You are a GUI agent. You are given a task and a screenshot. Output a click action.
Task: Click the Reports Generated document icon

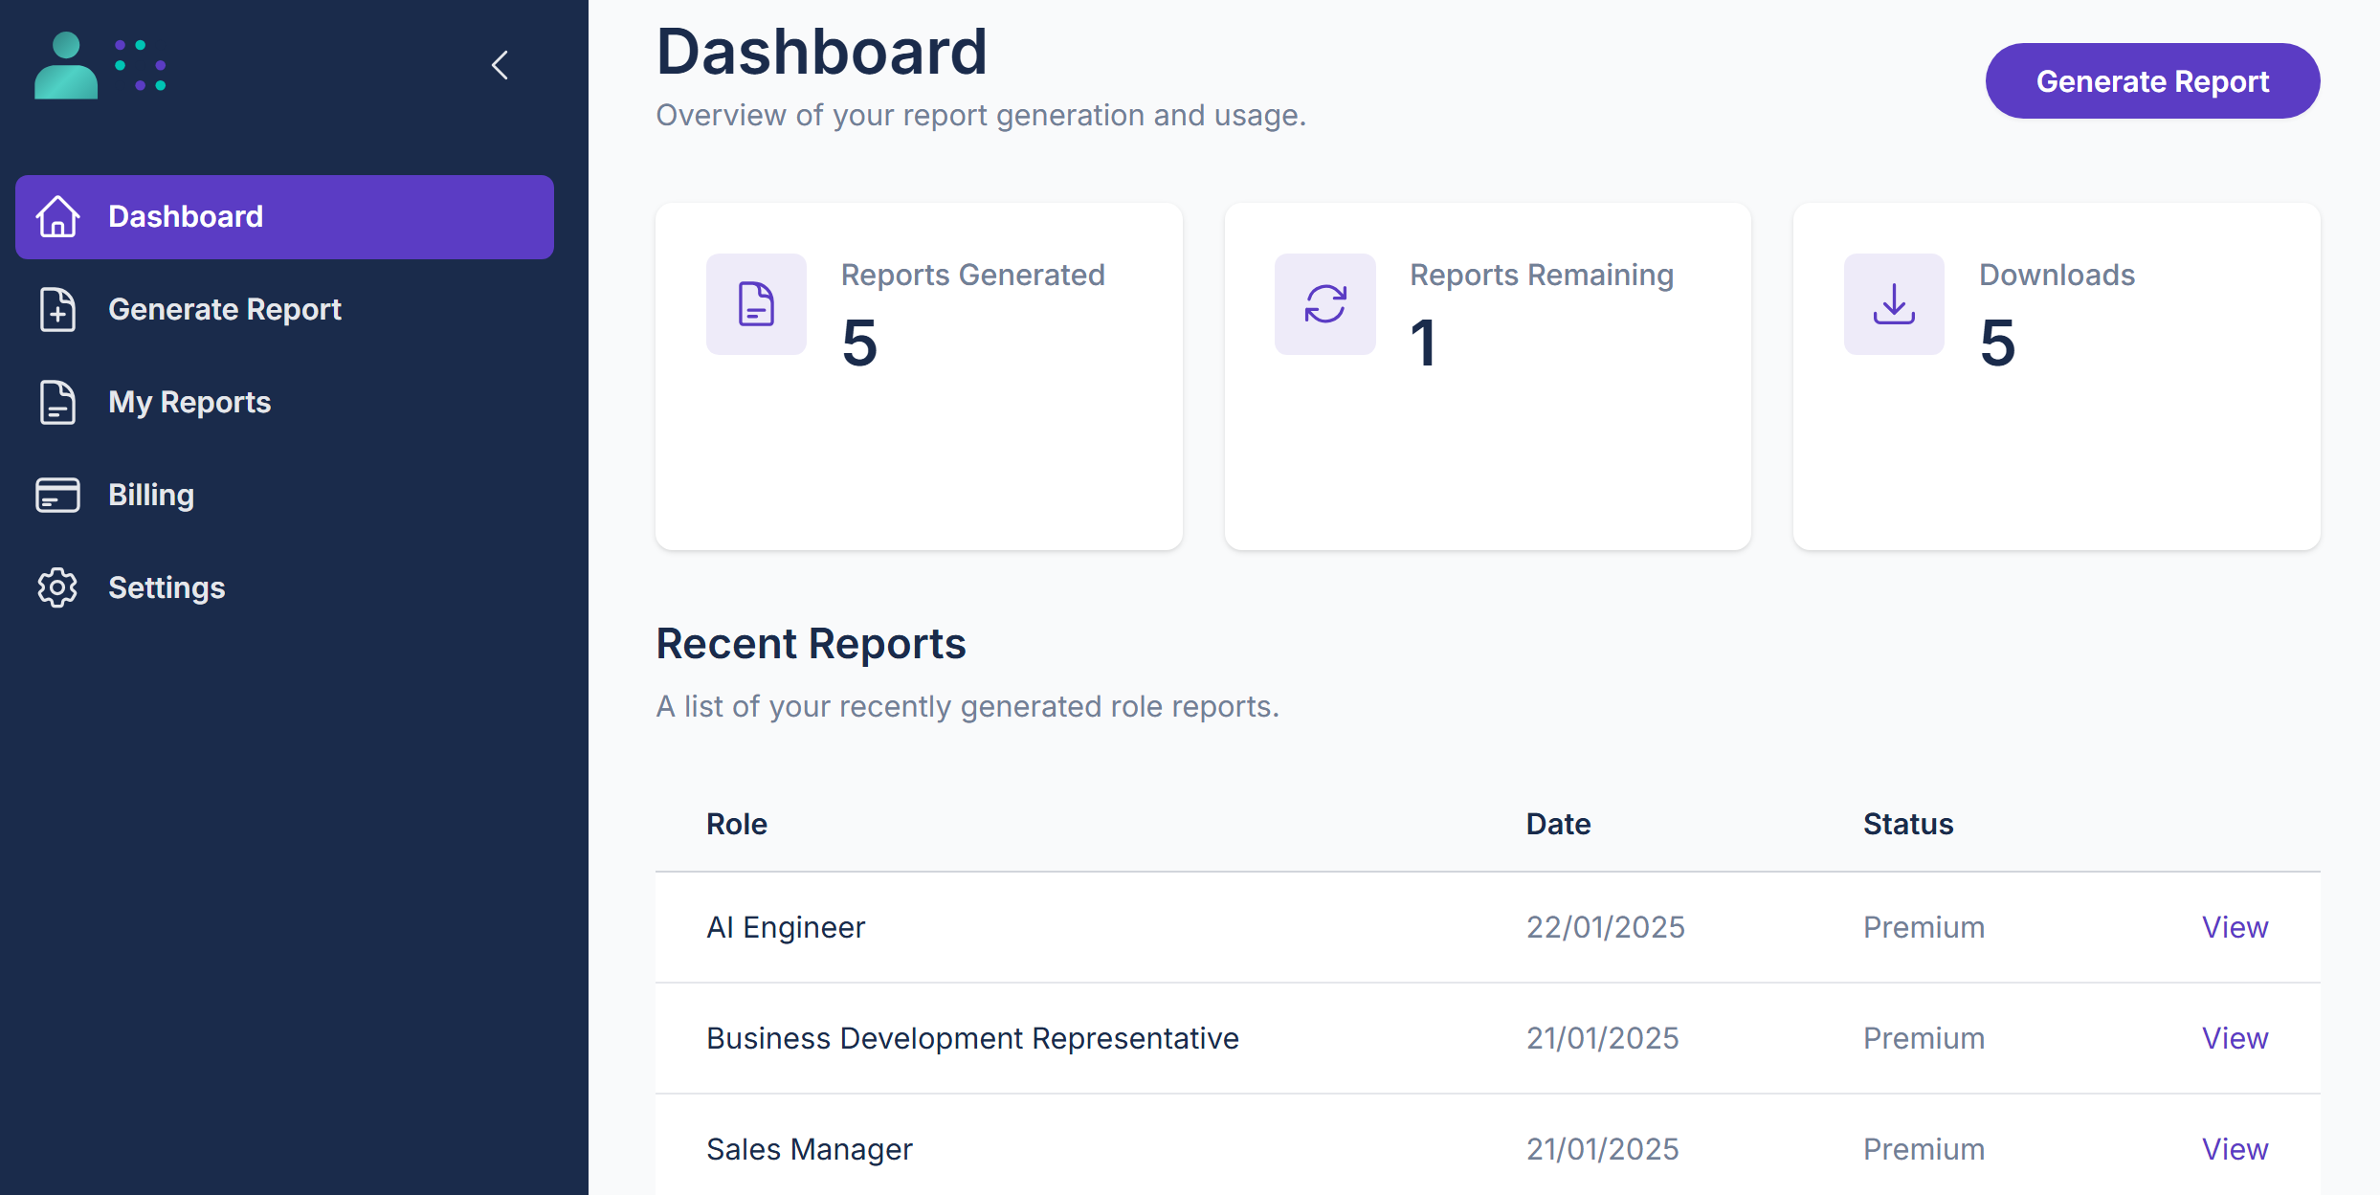pos(756,304)
